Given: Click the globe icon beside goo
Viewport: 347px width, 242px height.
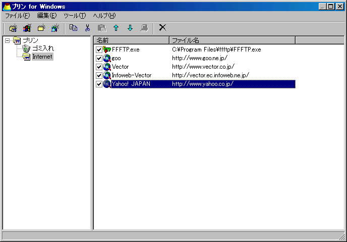Looking at the screenshot, I should click(x=107, y=58).
